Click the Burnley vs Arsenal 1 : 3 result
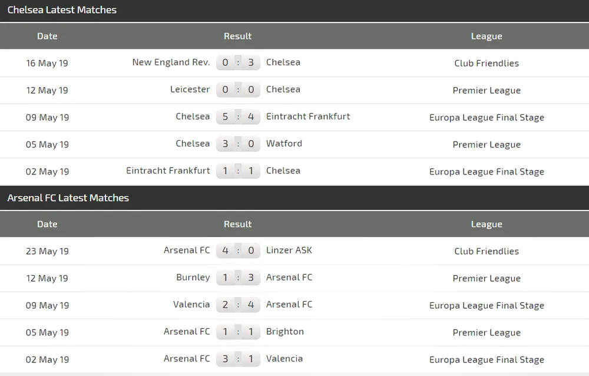The image size is (589, 376). point(238,278)
